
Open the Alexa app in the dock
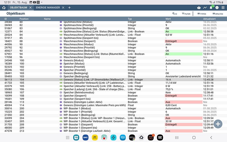(x=123, y=137)
